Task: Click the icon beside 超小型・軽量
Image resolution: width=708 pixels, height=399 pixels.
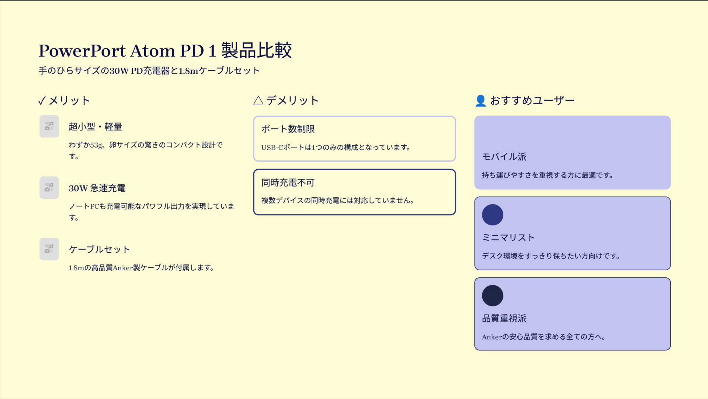Action: coord(49,126)
